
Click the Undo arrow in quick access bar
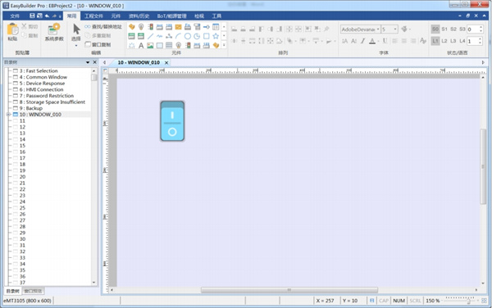tap(47, 16)
